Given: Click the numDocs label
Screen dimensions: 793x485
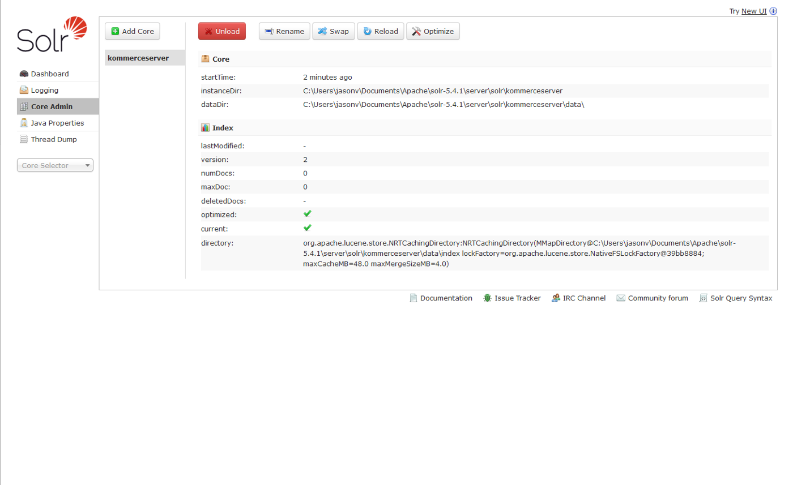Looking at the screenshot, I should click(x=218, y=173).
